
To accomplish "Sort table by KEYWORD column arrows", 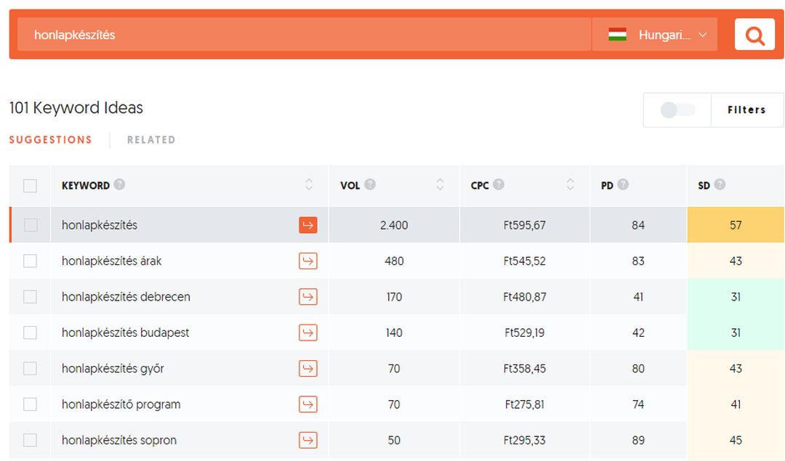I will pos(309,184).
